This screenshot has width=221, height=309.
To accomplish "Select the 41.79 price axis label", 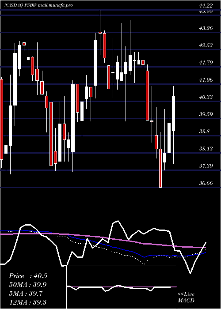I will pyautogui.click(x=206, y=63).
